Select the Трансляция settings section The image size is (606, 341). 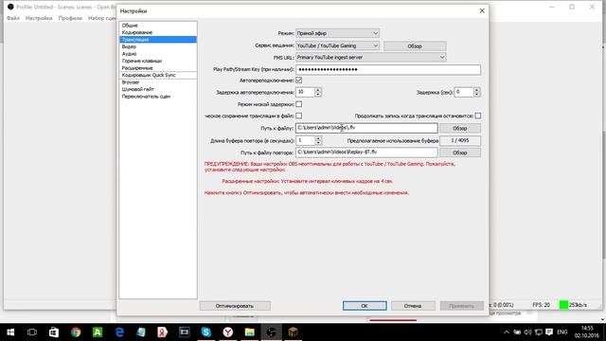tap(158, 40)
